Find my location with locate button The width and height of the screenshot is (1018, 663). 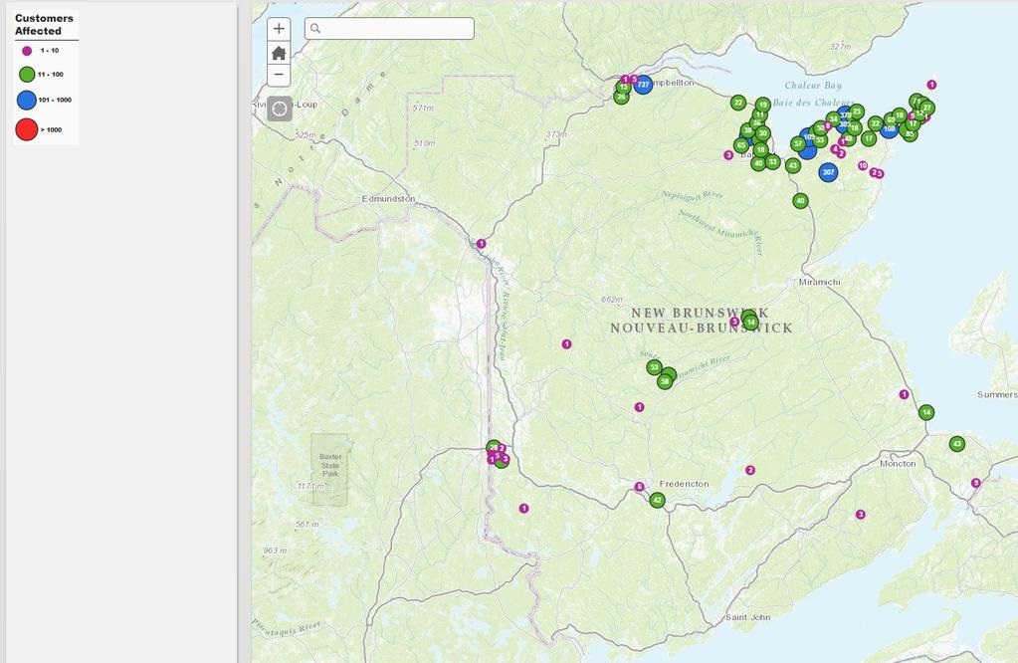tap(280, 109)
